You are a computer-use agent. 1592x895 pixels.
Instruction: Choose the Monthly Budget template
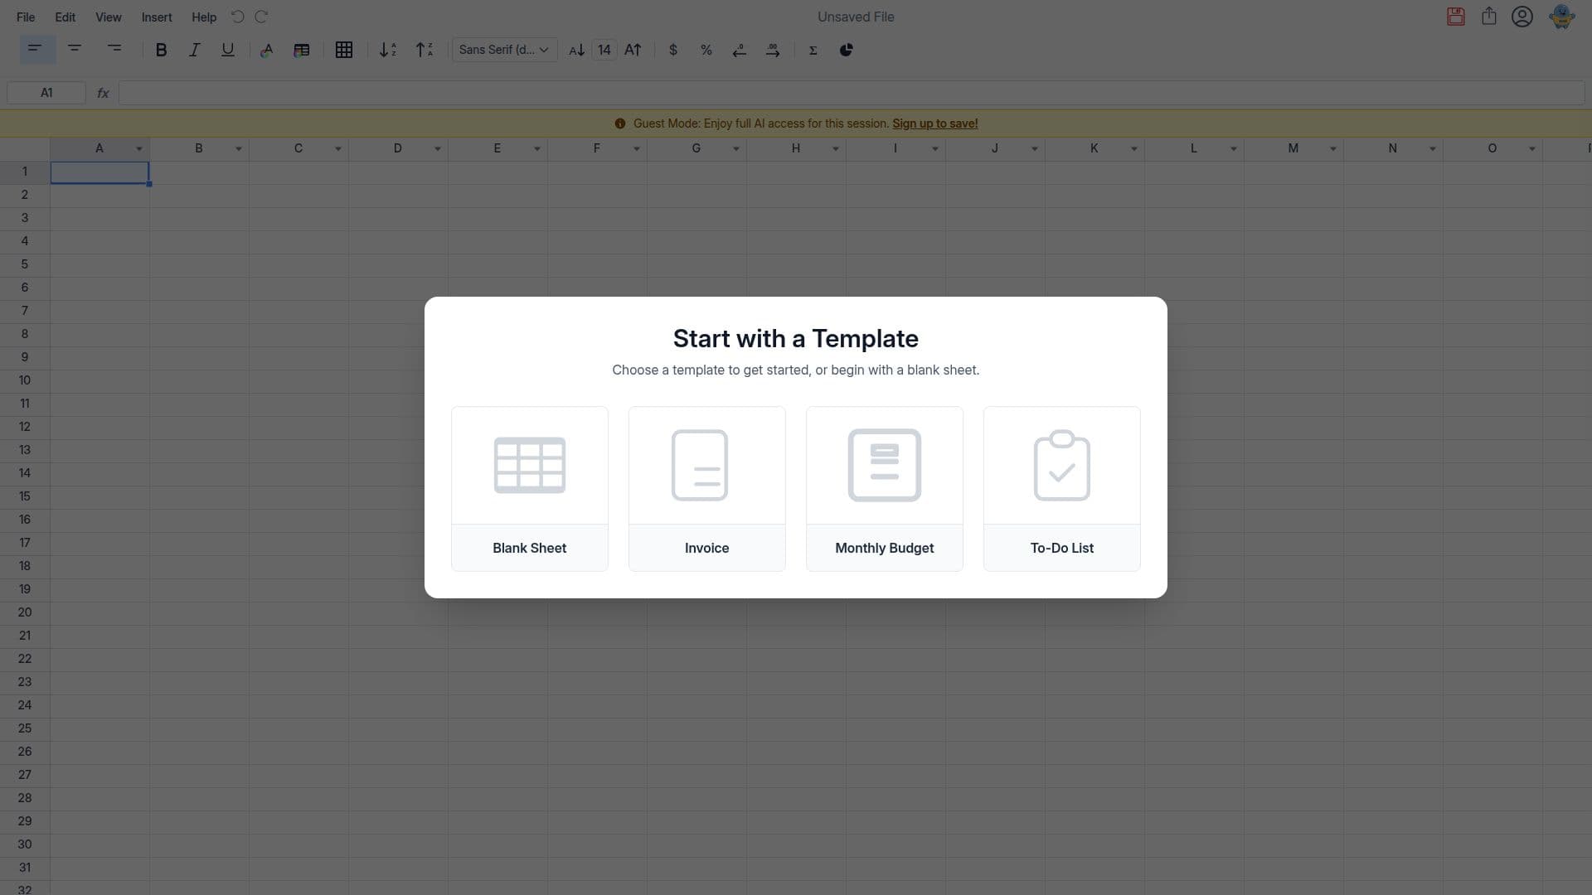click(885, 489)
